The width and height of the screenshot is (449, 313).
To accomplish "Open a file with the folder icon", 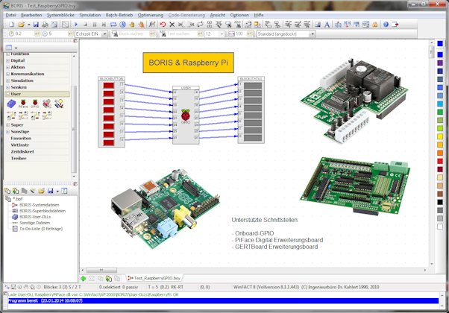I will (21, 25).
